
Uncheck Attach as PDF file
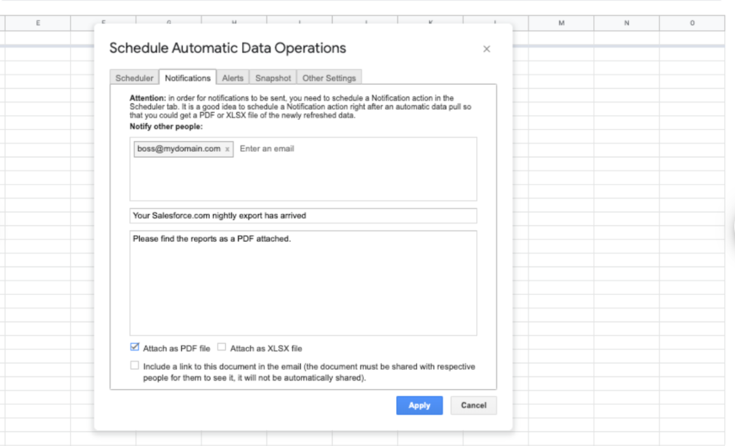(x=135, y=347)
